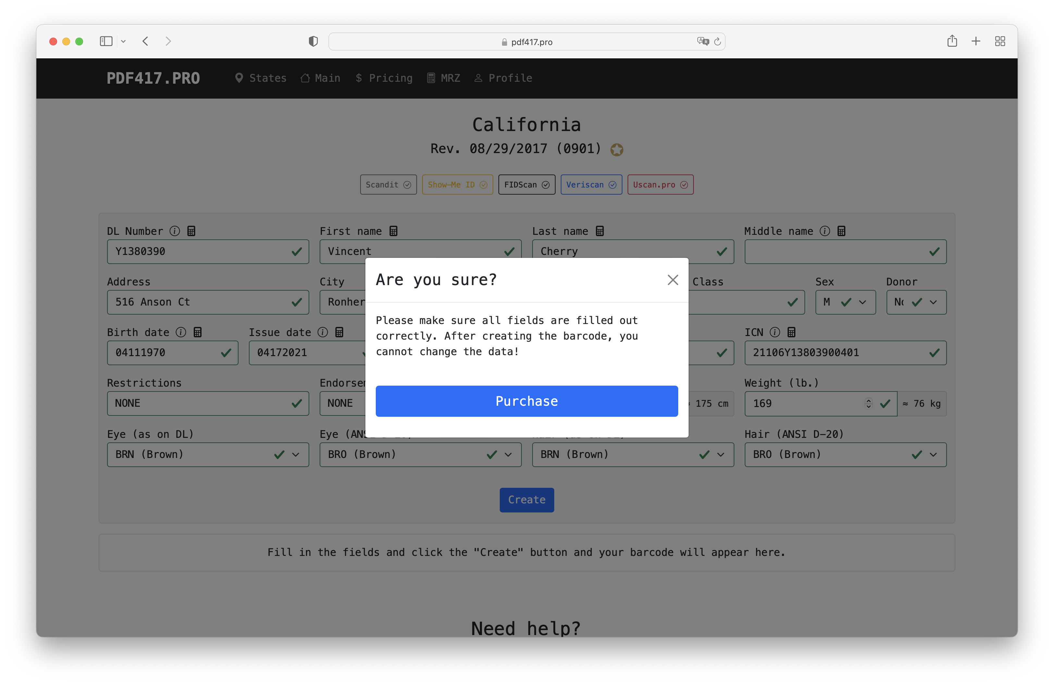Image resolution: width=1054 pixels, height=685 pixels.
Task: Expand Eye (as on DL) dropdown
Action: [x=207, y=454]
